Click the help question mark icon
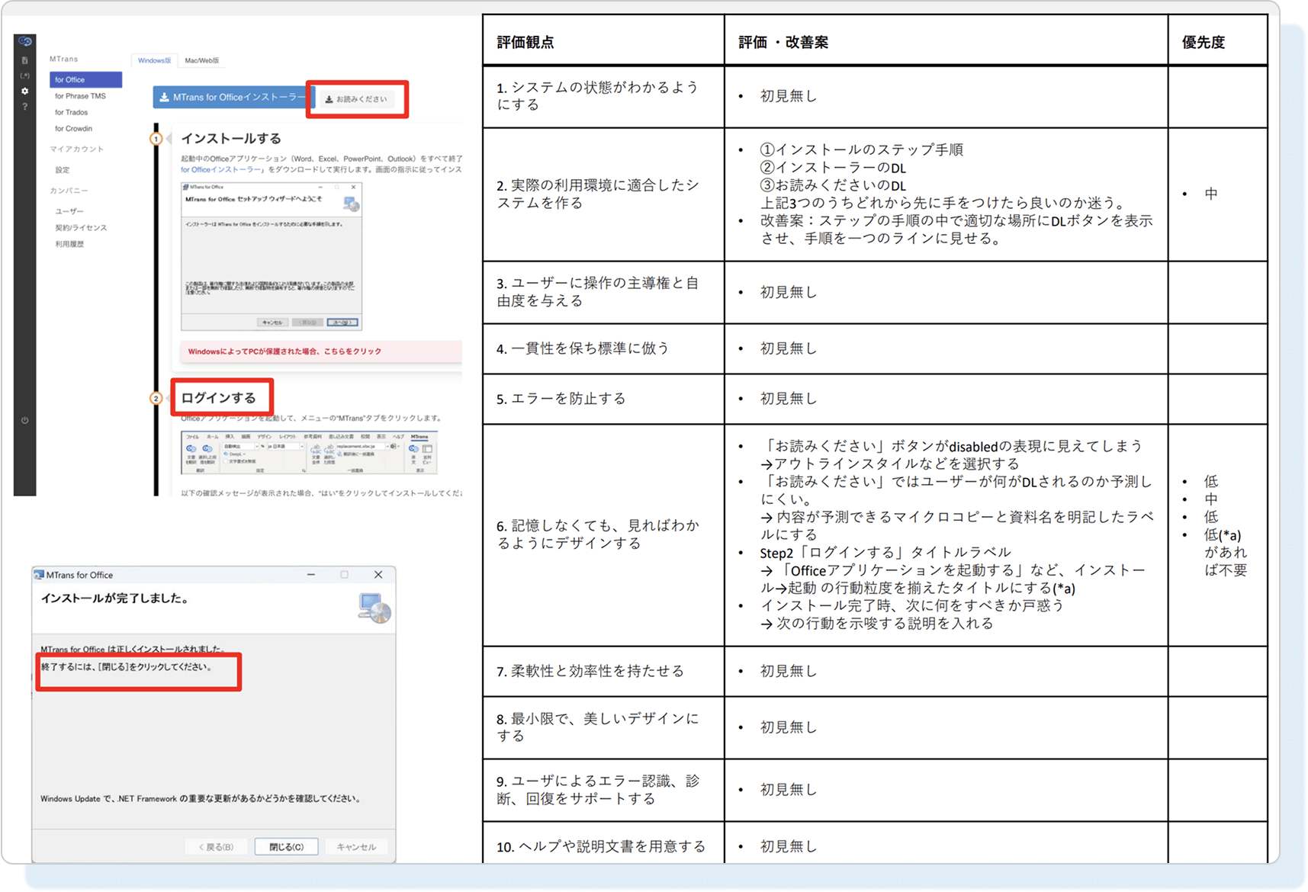This screenshot has height=892, width=1308. pos(24,107)
